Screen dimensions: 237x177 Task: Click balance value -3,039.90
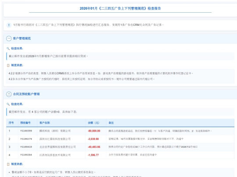coord(93,139)
